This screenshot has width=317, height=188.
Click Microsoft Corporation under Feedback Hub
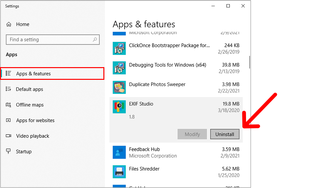[x=153, y=156]
